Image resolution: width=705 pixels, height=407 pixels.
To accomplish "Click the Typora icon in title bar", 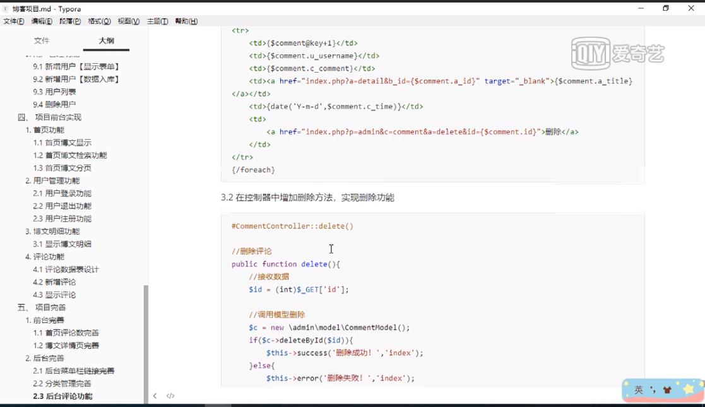I will point(6,9).
